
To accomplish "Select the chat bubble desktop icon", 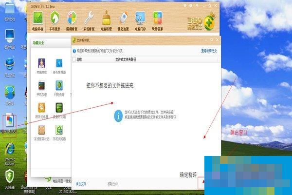I will pyautogui.click(x=10, y=95).
